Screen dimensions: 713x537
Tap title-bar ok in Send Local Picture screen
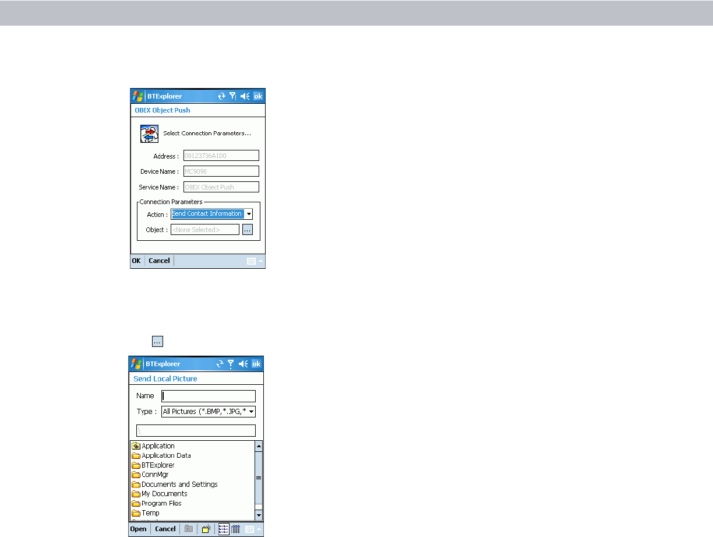[257, 364]
